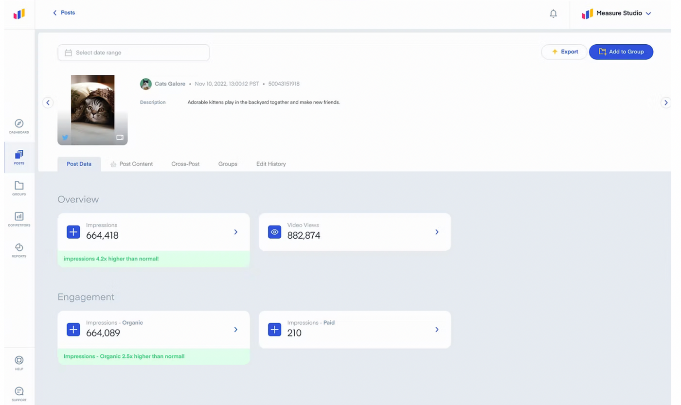Image resolution: width=681 pixels, height=405 pixels.
Task: Click the 210 paid impressions value
Action: [294, 333]
